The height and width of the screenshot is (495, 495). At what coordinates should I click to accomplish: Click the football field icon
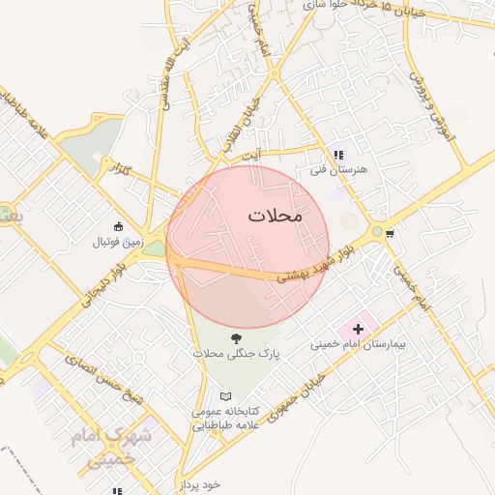(119, 227)
